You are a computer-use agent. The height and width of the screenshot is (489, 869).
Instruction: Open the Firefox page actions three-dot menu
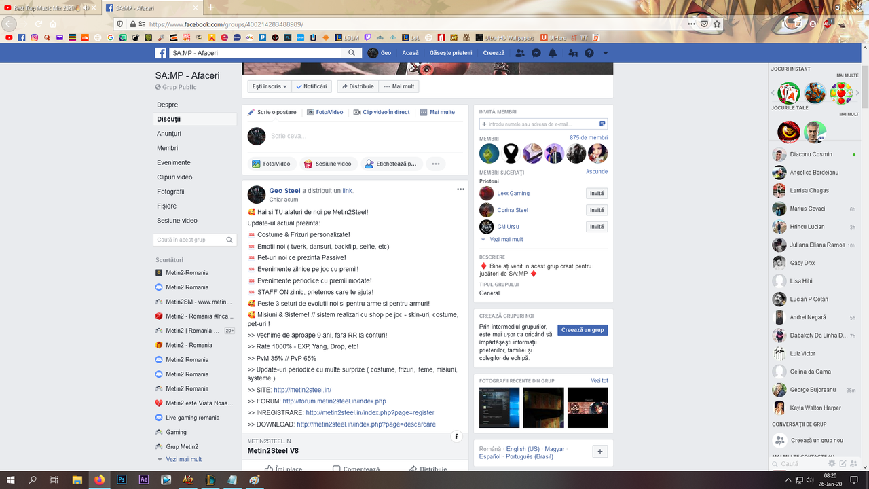(x=691, y=24)
